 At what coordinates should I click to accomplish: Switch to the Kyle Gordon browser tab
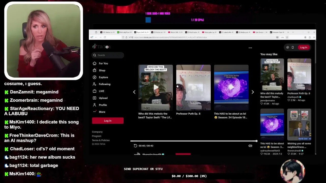click(261, 32)
